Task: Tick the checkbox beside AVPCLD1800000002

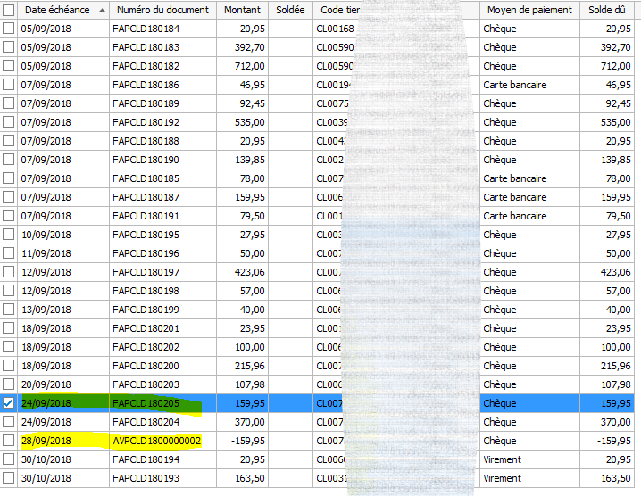Action: [x=8, y=441]
